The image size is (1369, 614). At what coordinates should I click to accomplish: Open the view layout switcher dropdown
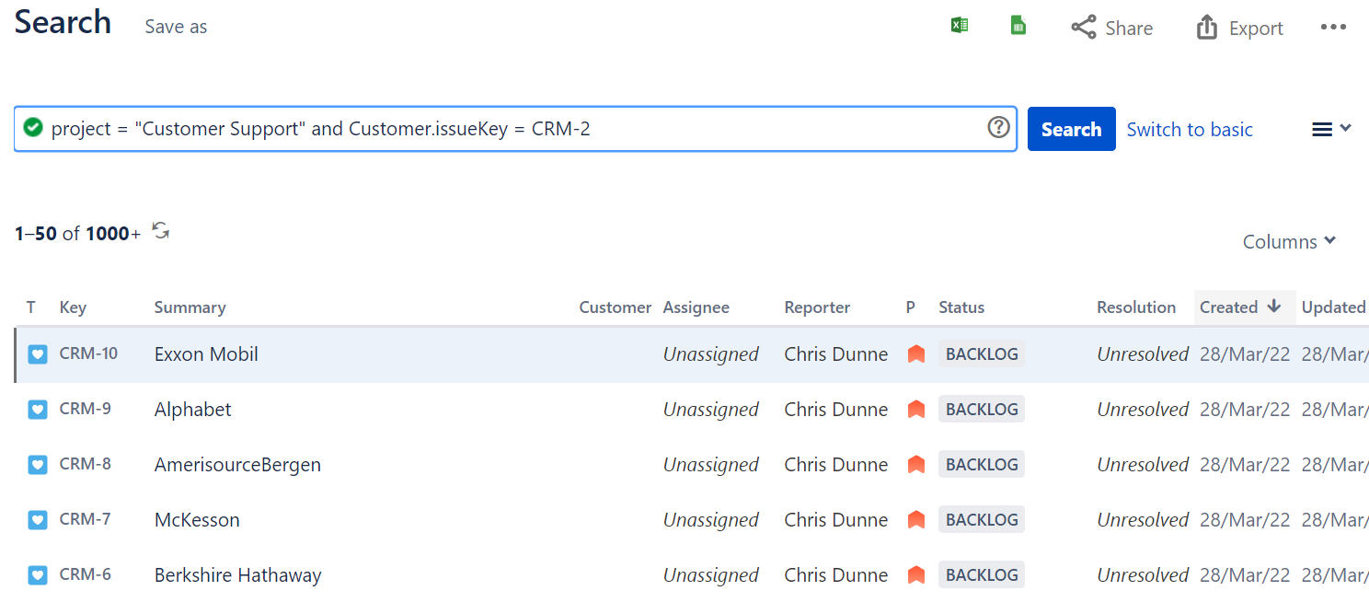(x=1330, y=129)
